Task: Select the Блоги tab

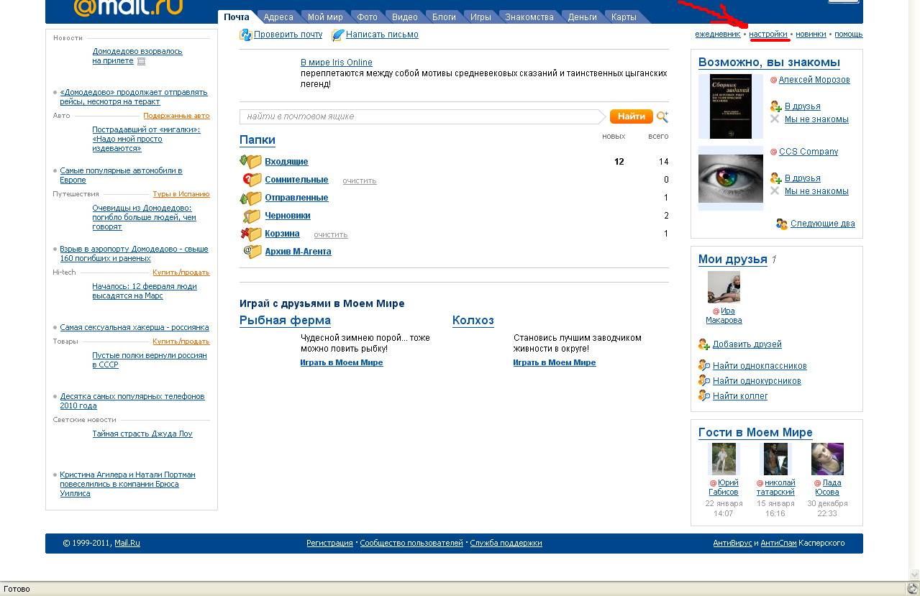Action: point(444,17)
